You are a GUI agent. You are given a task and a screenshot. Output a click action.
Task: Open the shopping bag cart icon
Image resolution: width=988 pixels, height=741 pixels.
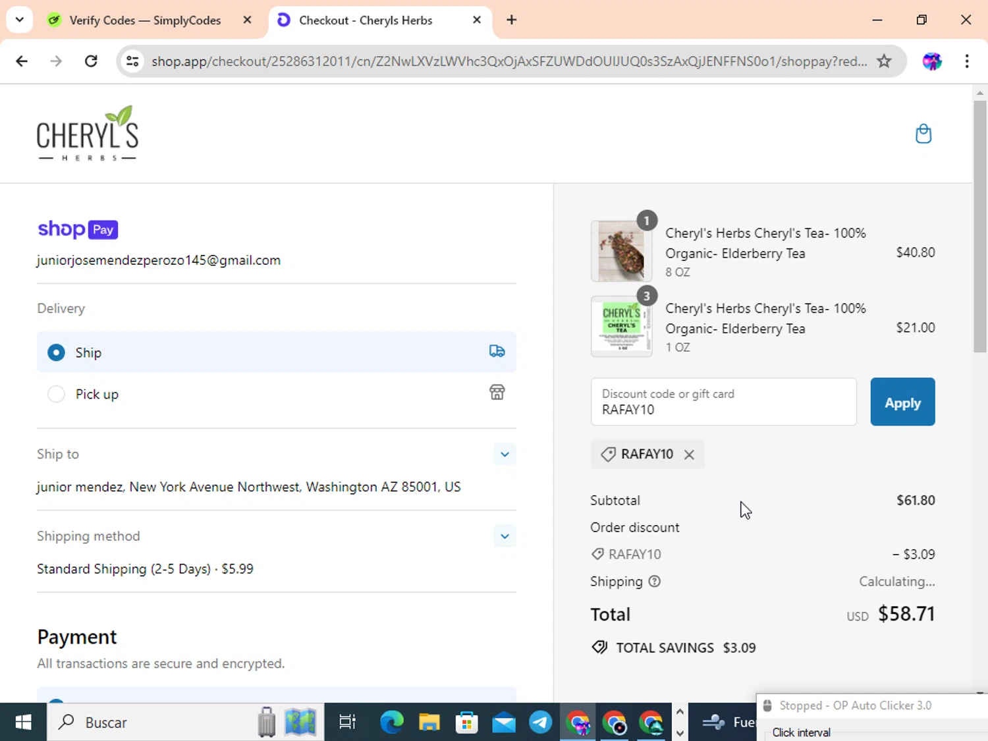[x=923, y=134]
